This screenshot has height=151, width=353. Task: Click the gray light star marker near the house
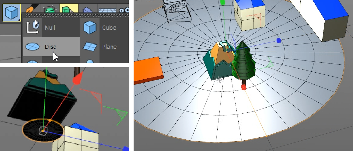(219, 80)
